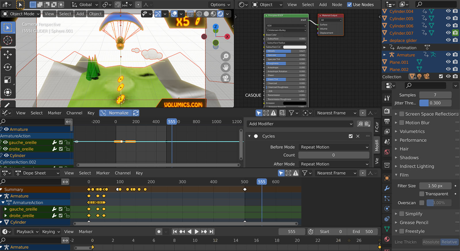Open the Add Modifier button
460x251 pixels.
coord(300,124)
